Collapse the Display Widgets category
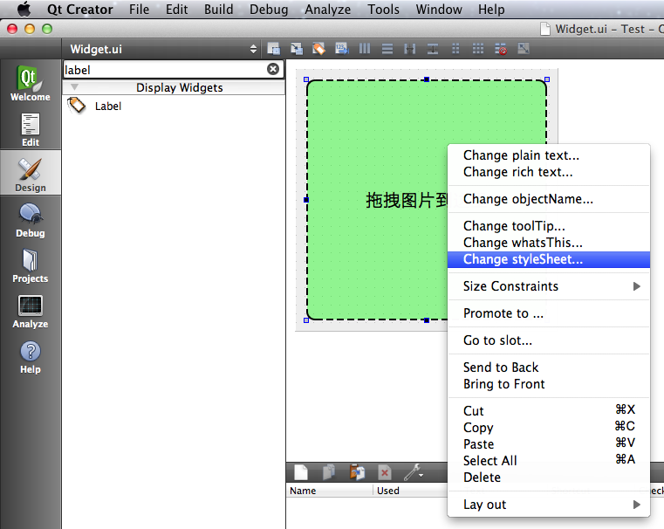The height and width of the screenshot is (529, 664). coord(75,87)
